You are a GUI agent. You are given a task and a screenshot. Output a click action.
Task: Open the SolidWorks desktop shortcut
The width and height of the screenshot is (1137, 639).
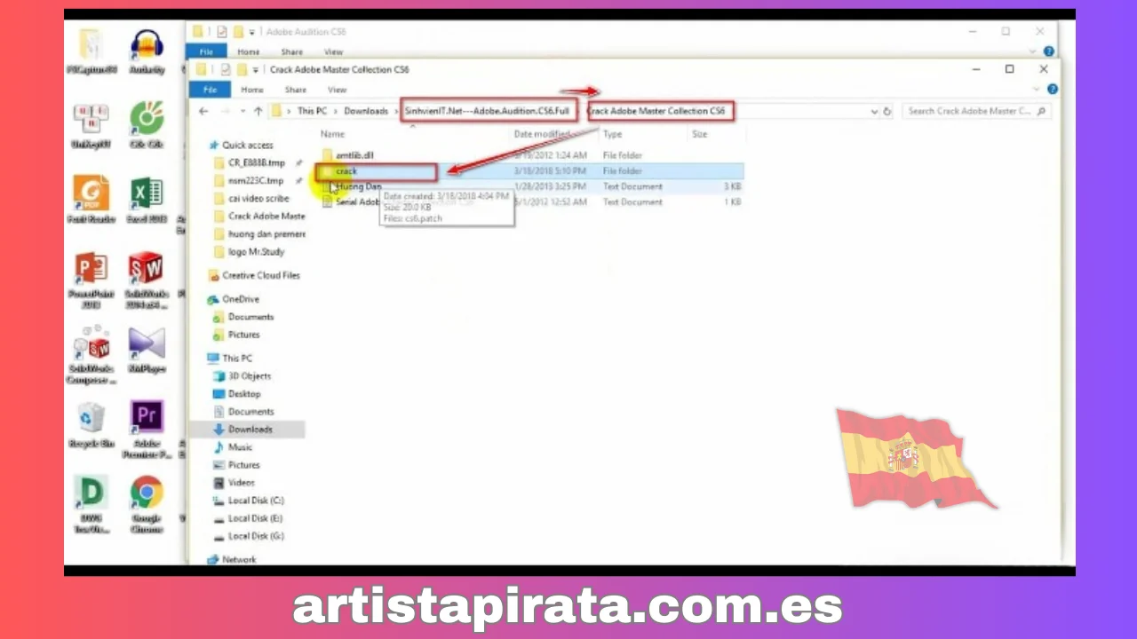147,274
